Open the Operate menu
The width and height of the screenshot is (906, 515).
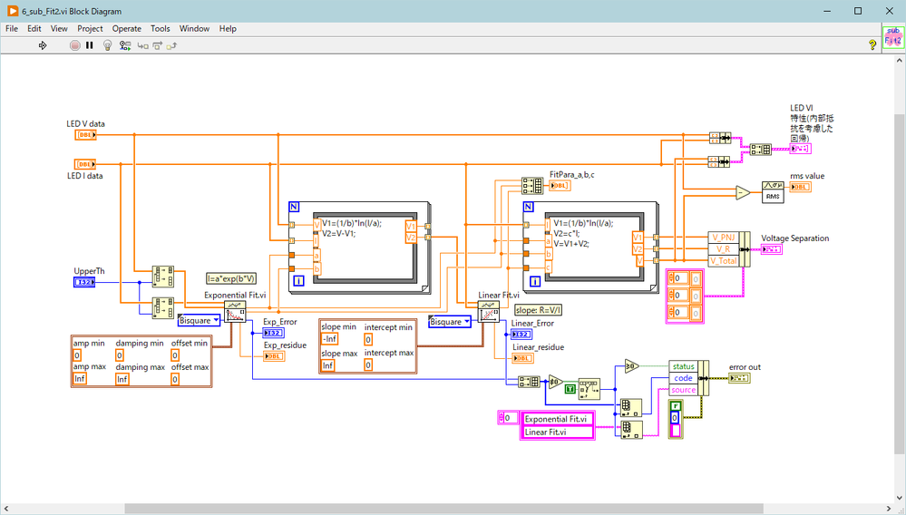127,28
